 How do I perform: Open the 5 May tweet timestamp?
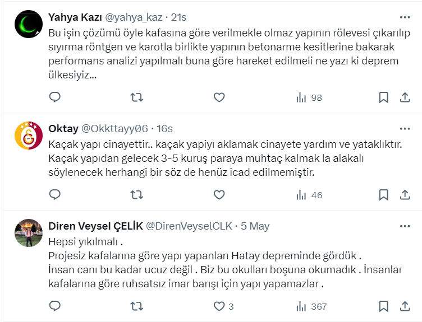point(255,226)
